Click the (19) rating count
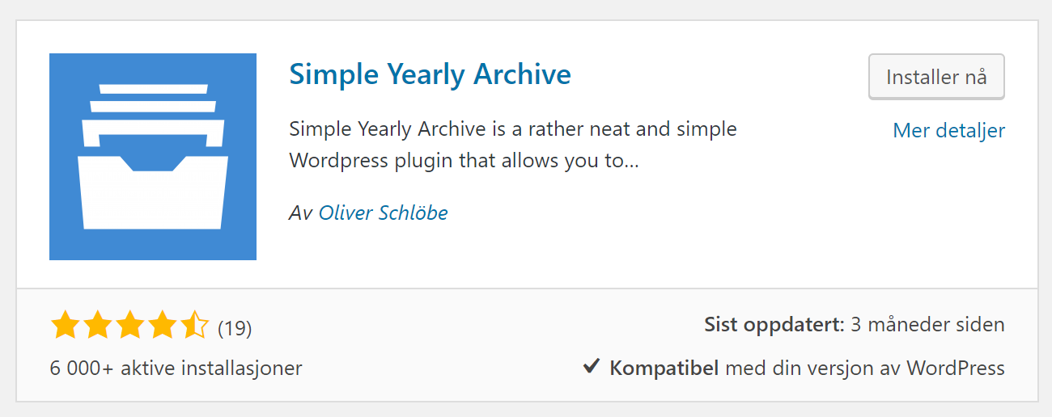Screen dimensions: 1052x417 click(x=235, y=328)
